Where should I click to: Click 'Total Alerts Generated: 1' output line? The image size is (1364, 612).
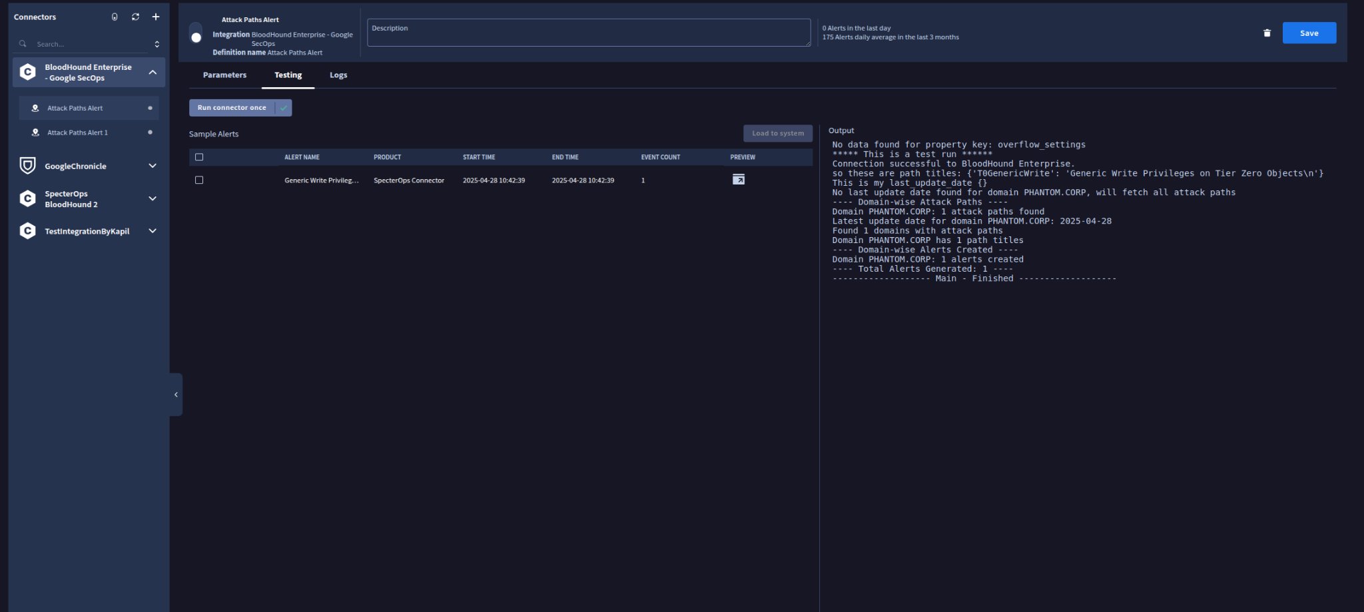922,269
